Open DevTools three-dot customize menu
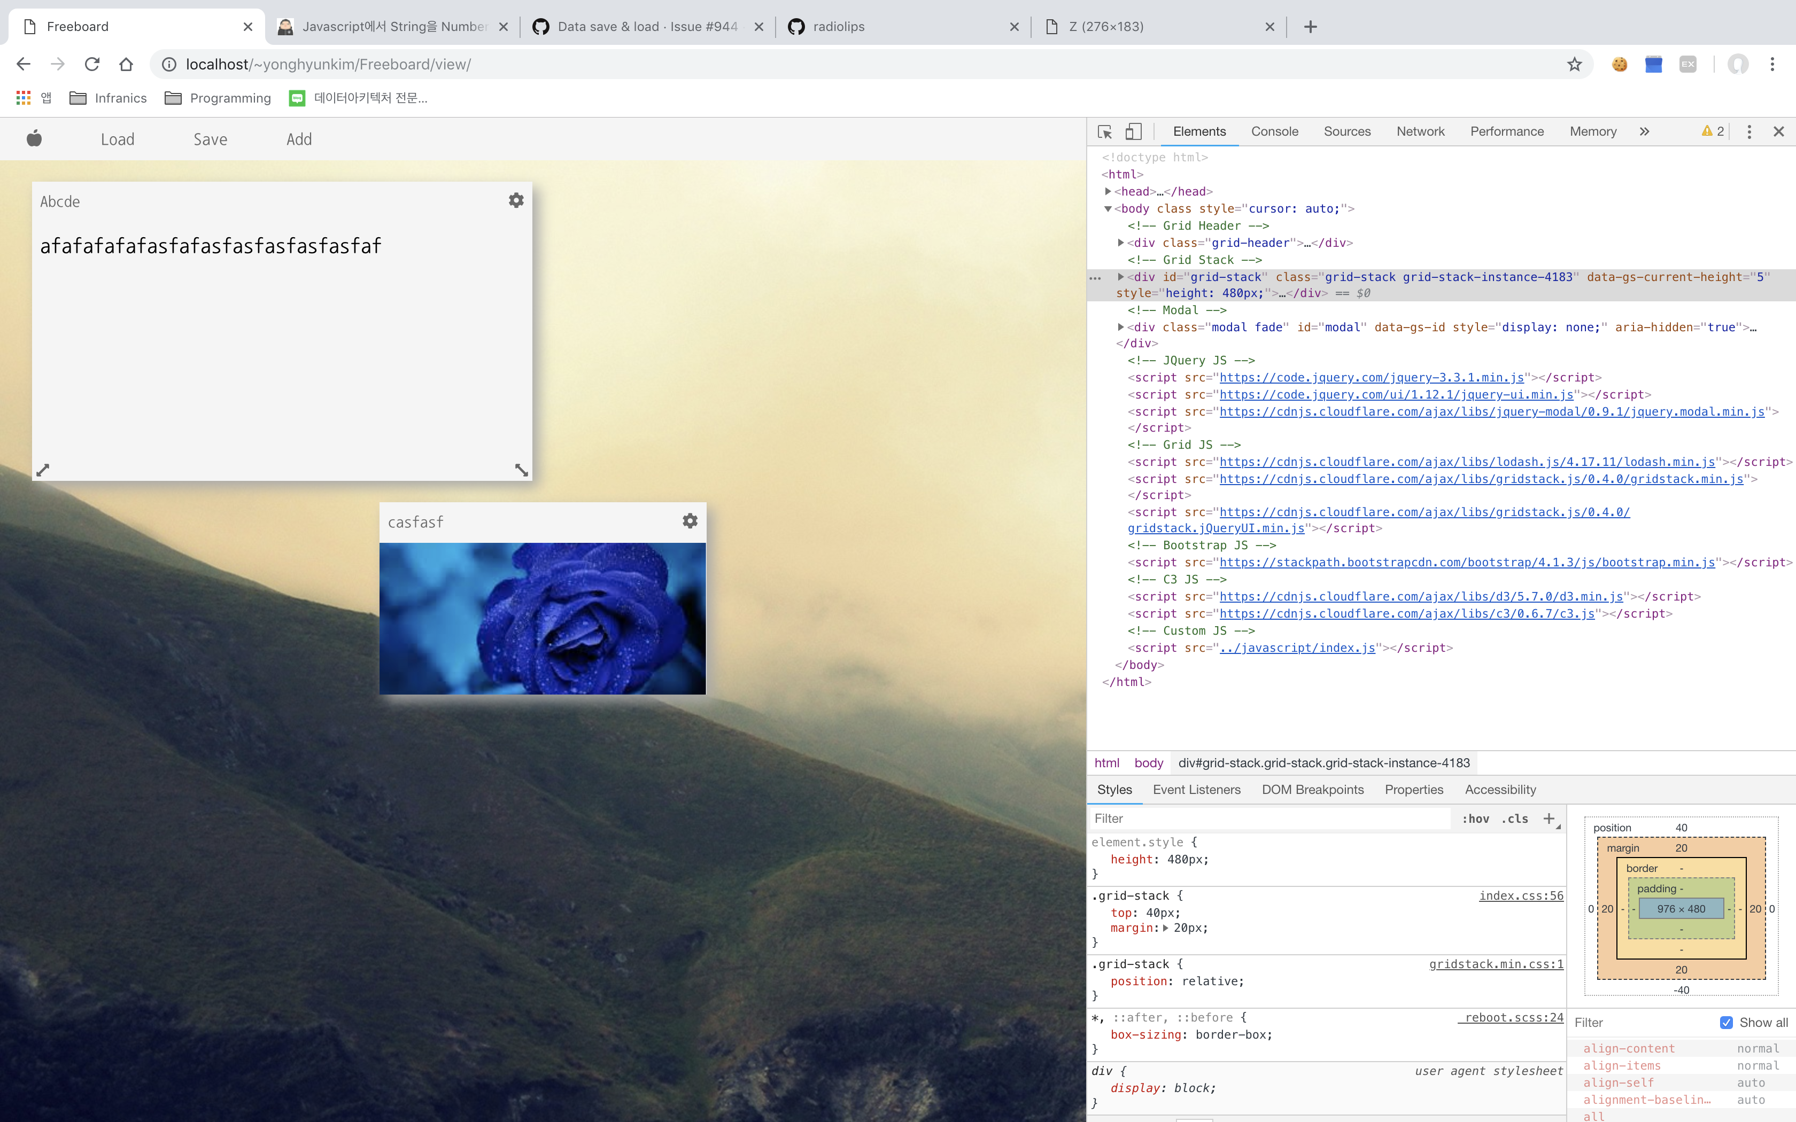1796x1122 pixels. click(1749, 131)
